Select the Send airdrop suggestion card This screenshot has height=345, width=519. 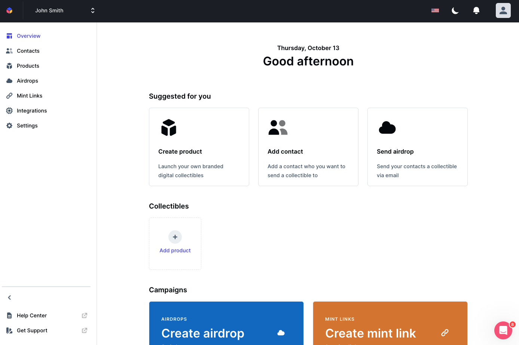(x=417, y=147)
